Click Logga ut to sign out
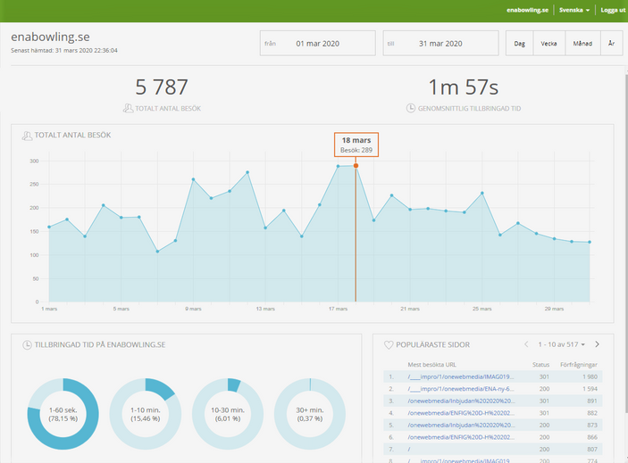This screenshot has width=628, height=463. coord(613,10)
